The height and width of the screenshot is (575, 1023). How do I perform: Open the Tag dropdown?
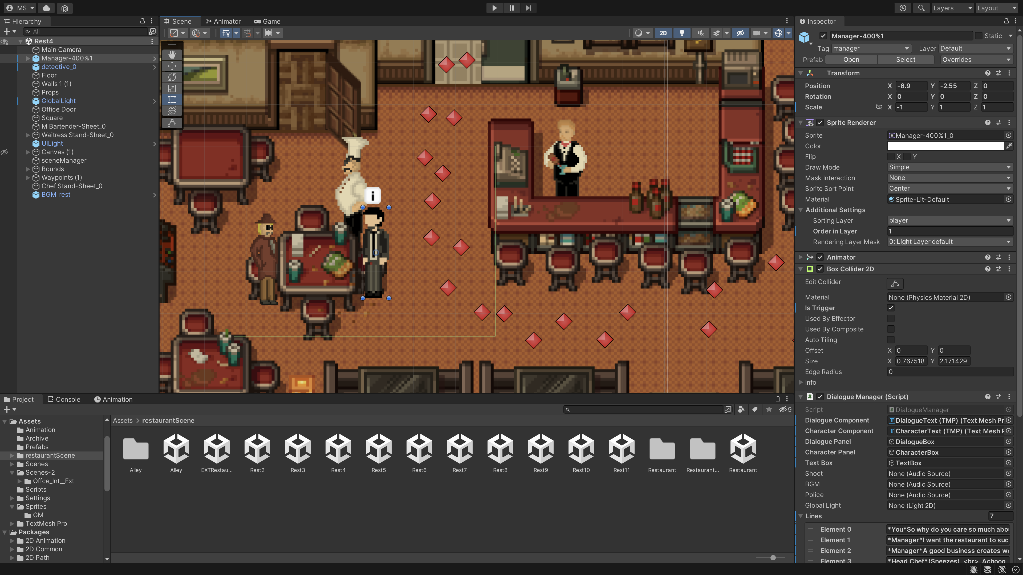[x=871, y=48]
